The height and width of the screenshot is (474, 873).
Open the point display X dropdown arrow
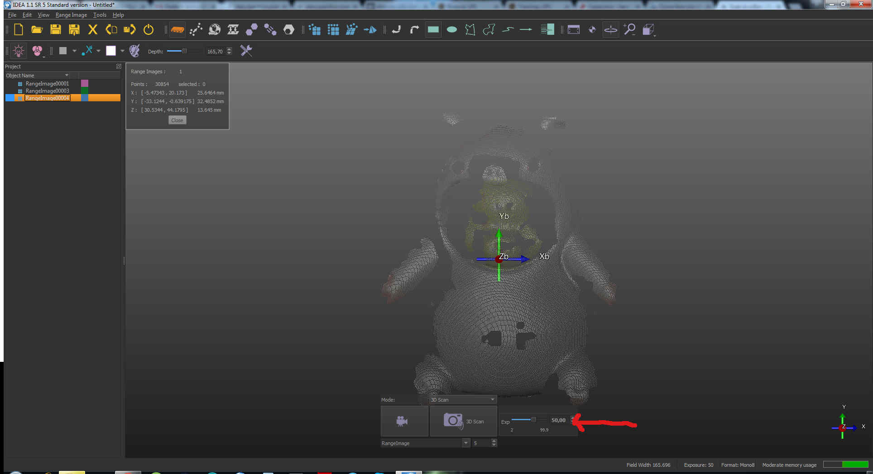[98, 51]
